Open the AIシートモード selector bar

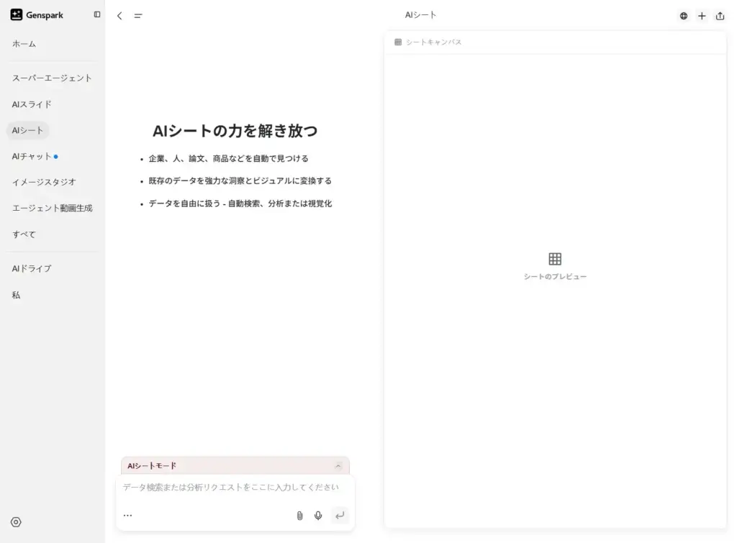pos(235,466)
